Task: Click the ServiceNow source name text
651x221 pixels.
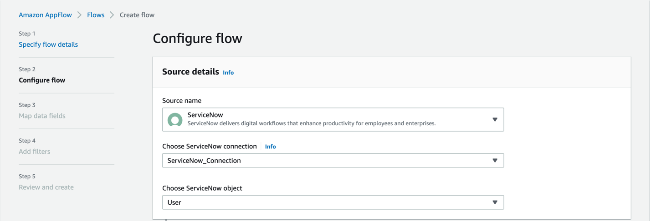Action: tap(205, 115)
